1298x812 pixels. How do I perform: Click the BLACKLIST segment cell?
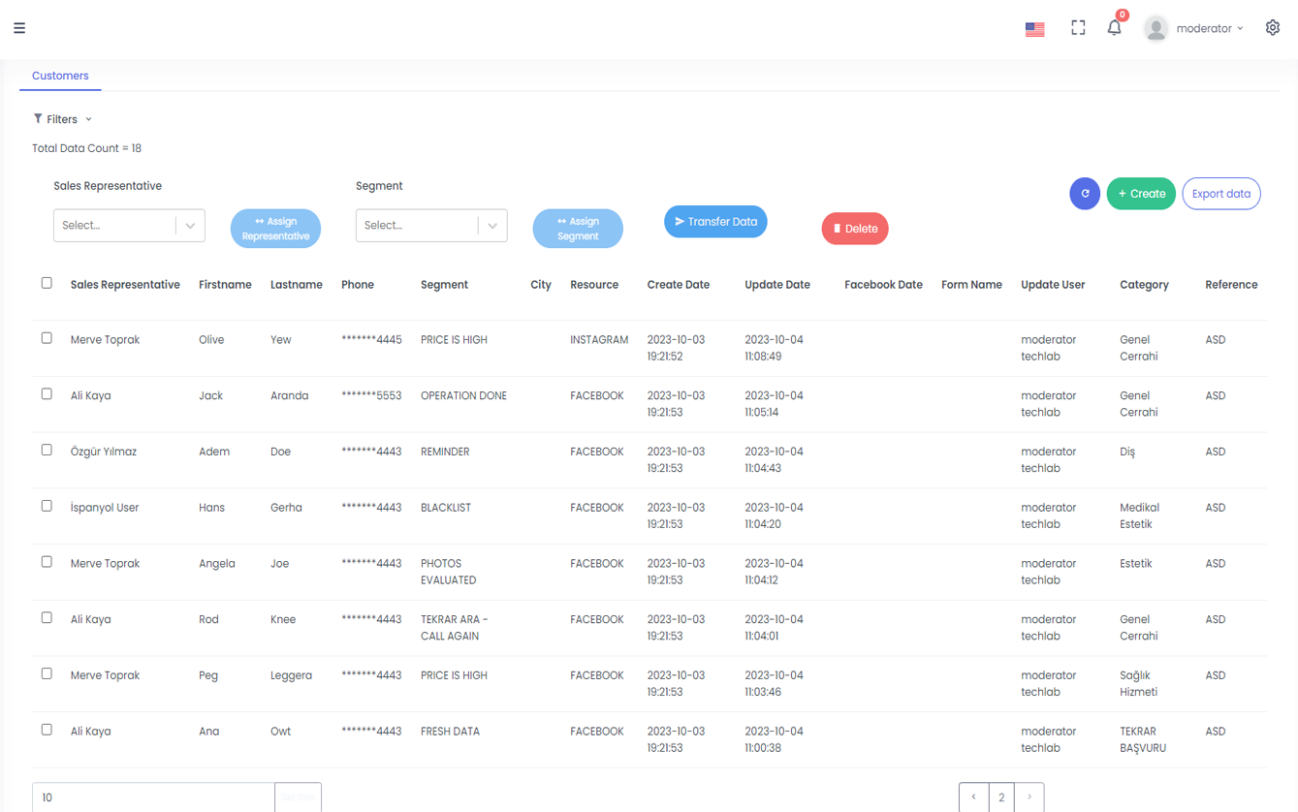click(446, 508)
